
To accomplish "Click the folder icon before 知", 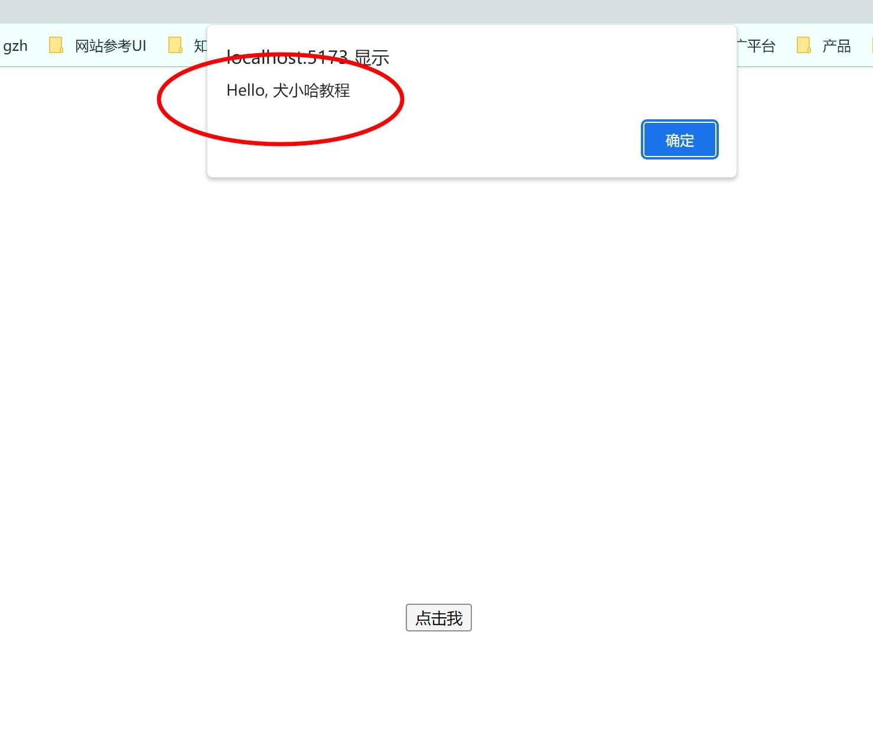I will (x=175, y=45).
